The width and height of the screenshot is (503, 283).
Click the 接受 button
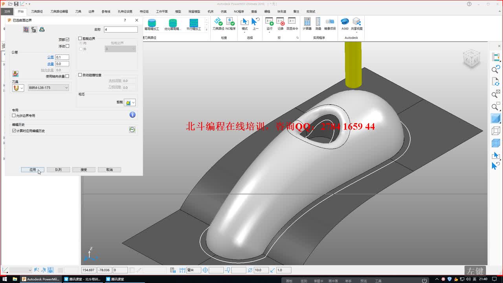click(84, 170)
